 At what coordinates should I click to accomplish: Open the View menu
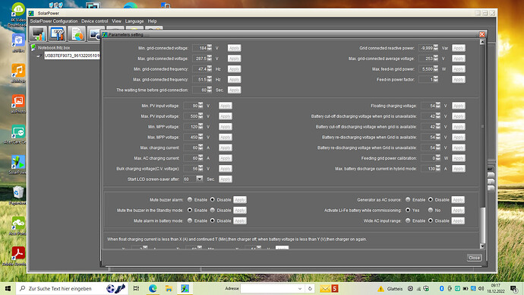point(116,21)
